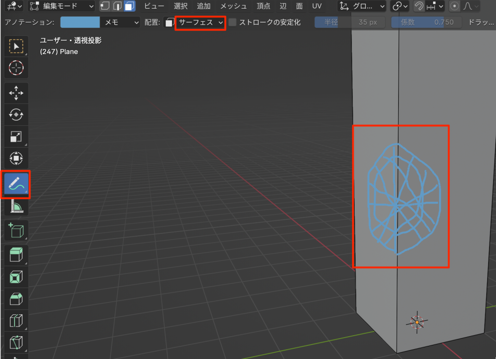Activate the Move tool
Screen dimensions: 496x359
(16, 93)
